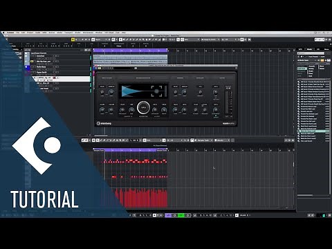Click the green Play button
The image size is (332, 249).
click(181, 215)
